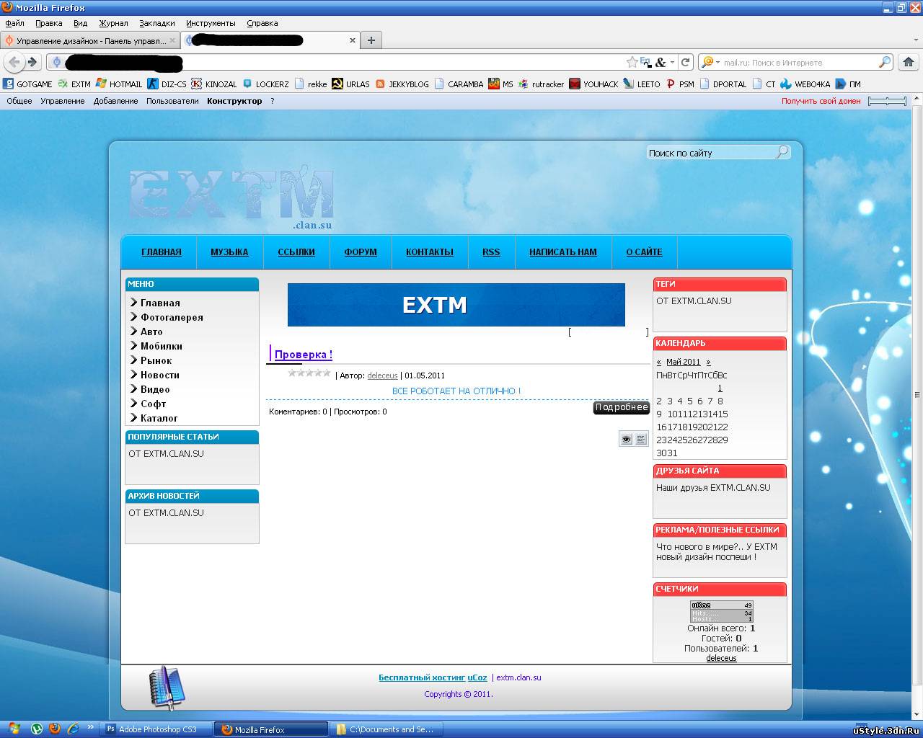The image size is (923, 738).
Task: Open the Правка menu
Action: click(x=48, y=23)
